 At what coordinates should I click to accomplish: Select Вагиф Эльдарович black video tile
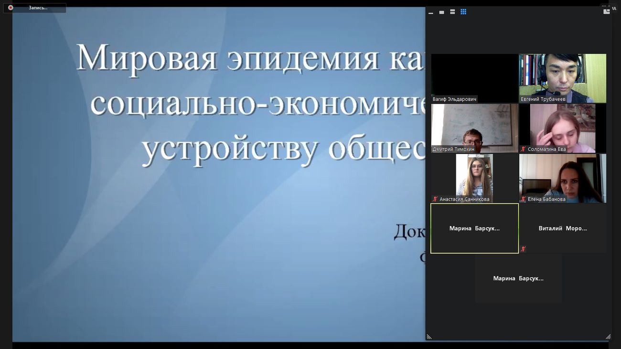[474, 75]
